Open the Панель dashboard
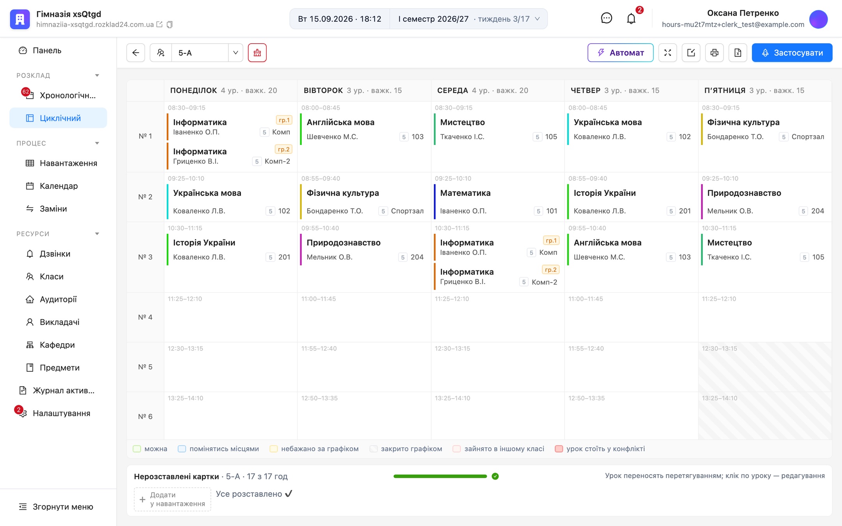This screenshot has height=526, width=842. [58, 50]
